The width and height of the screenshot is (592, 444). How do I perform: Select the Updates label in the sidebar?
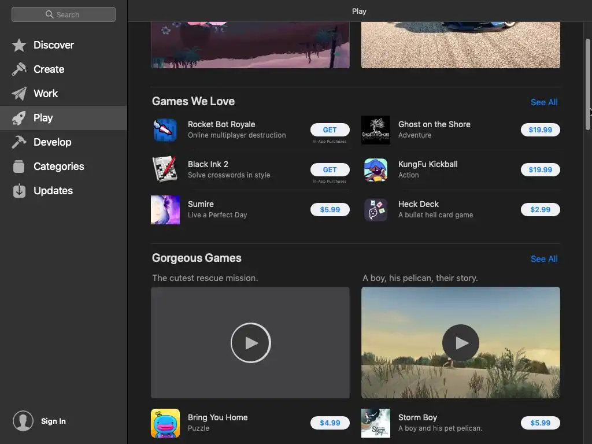tap(53, 191)
